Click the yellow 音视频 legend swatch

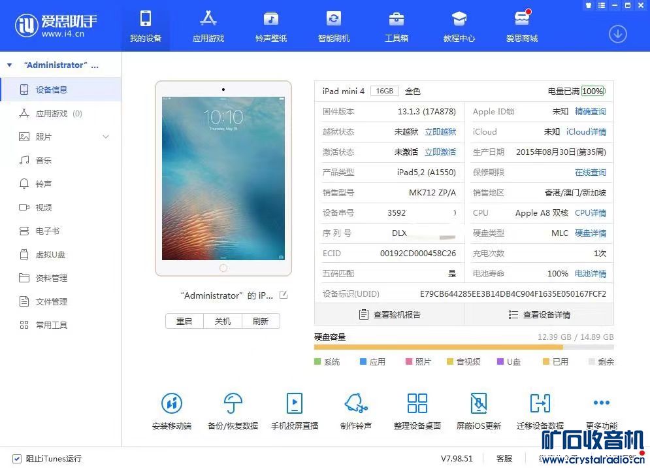click(x=450, y=362)
